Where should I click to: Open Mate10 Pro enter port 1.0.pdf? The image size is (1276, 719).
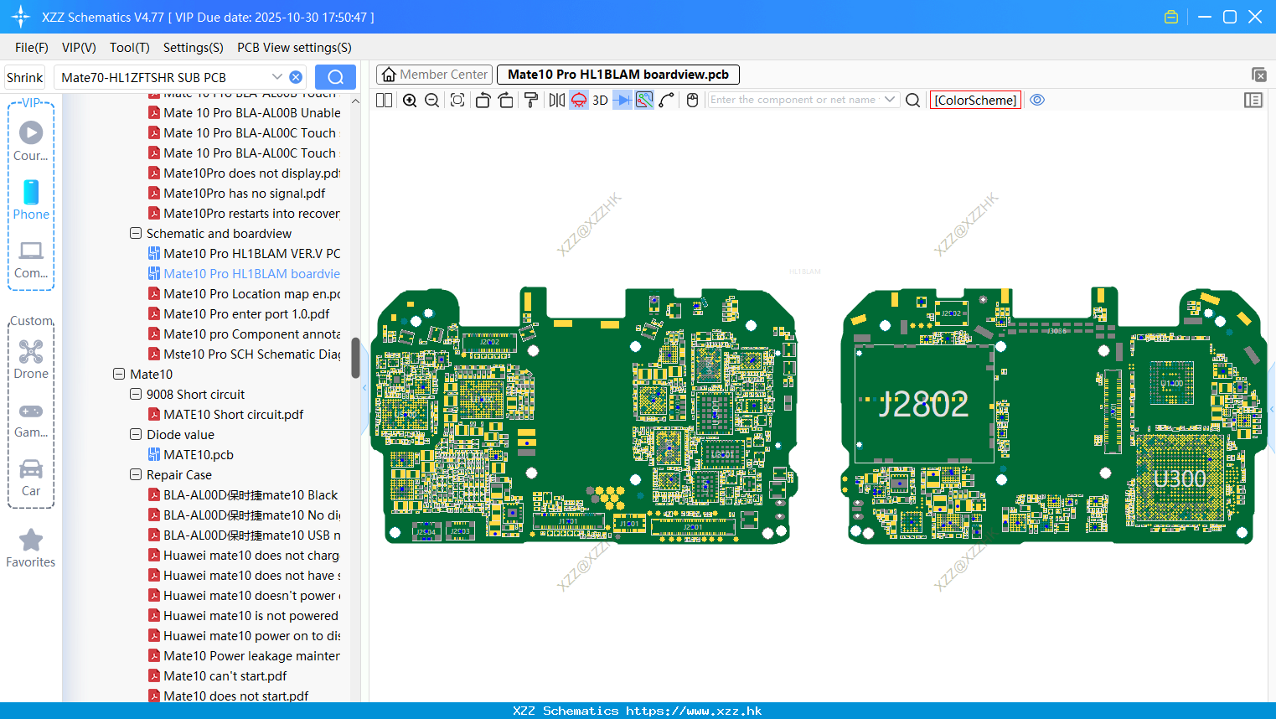pos(246,313)
